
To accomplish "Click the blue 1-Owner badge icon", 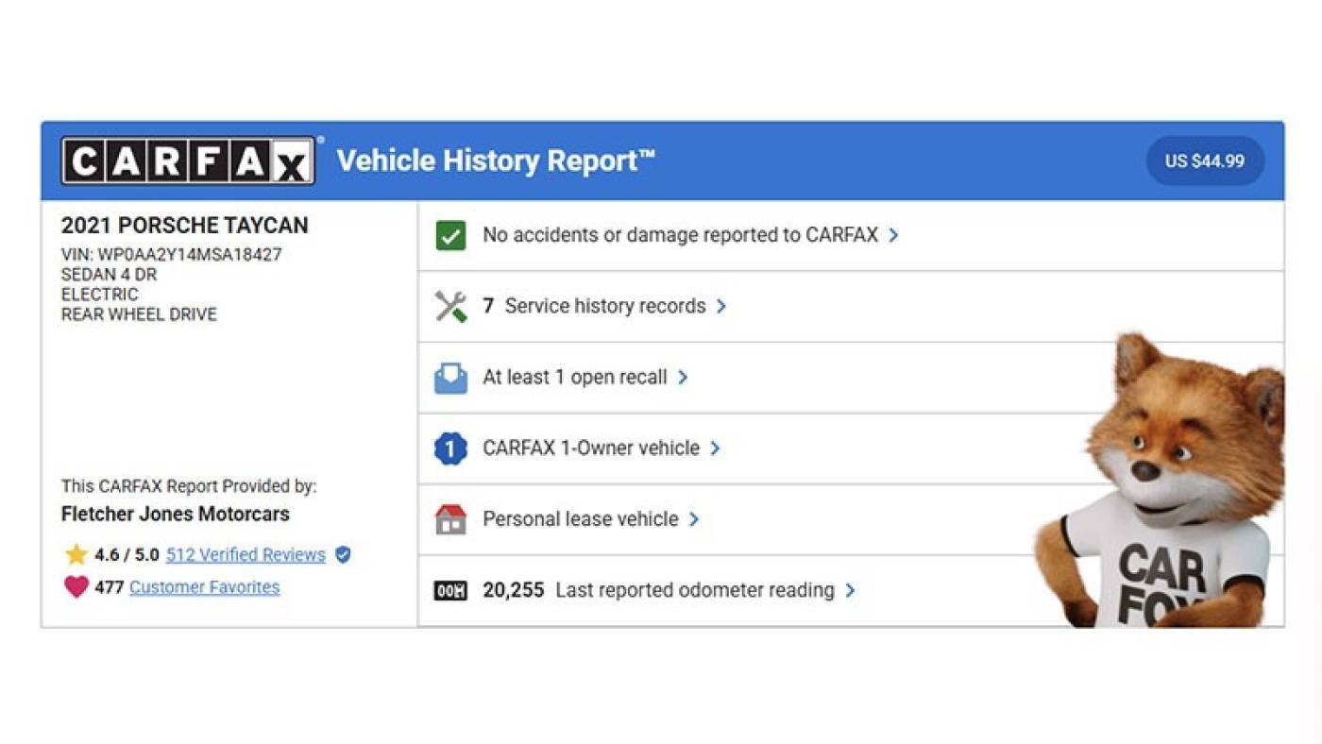I will [450, 448].
